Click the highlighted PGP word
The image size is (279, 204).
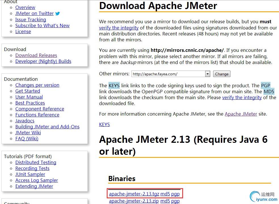(265, 86)
